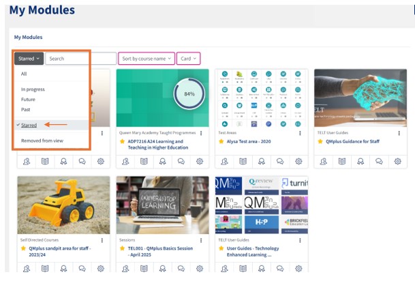The height and width of the screenshot is (281, 415).
Task: Toggle star on QMplus sandpit area module
Action: tap(22, 248)
